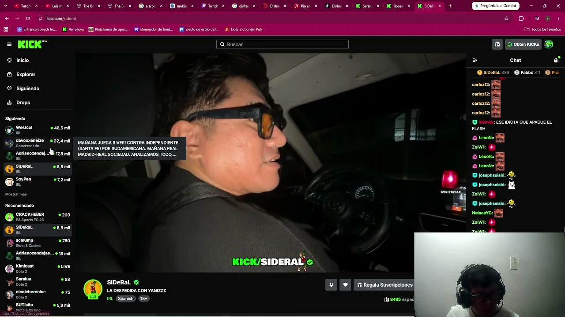Open the Efecto de estilo bookmark
The width and height of the screenshot is (565, 317).
199,29
